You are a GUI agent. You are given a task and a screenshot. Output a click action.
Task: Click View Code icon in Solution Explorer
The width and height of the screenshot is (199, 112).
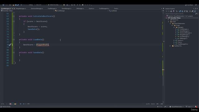click(190, 11)
